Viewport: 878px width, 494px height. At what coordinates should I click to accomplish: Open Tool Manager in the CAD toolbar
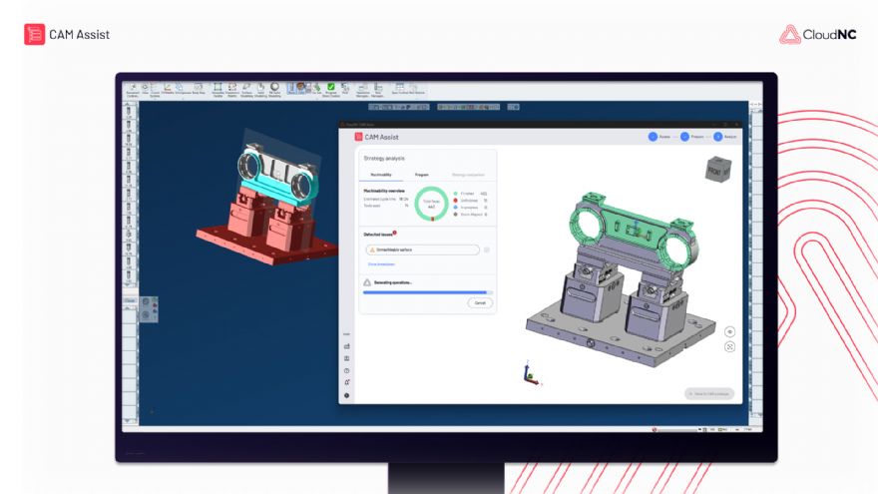378,90
